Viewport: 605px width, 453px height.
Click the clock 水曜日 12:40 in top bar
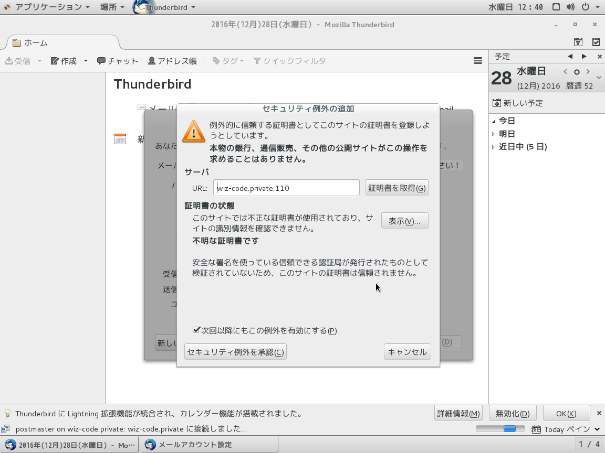[x=516, y=7]
